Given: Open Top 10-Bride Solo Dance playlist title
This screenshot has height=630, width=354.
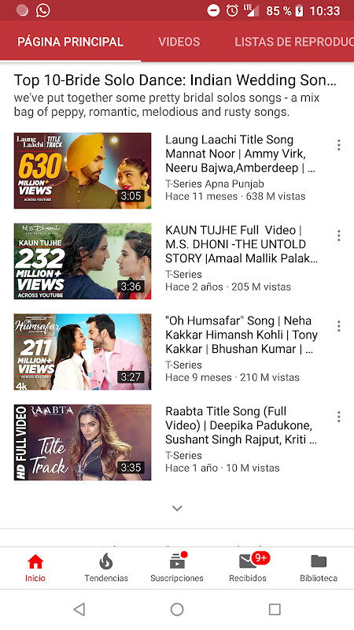Looking at the screenshot, I should [x=175, y=80].
